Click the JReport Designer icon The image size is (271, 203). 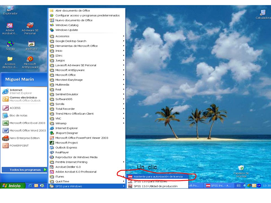pyautogui.click(x=52, y=133)
